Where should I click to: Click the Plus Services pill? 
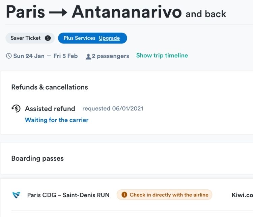coord(92,38)
